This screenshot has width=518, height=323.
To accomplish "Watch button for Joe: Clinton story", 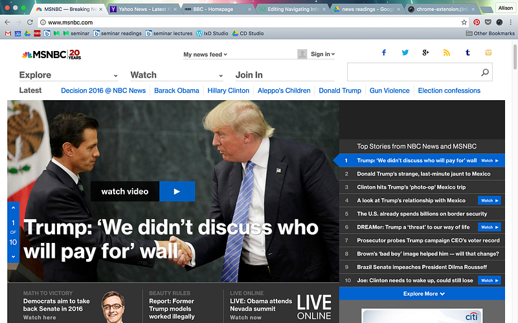I will [x=490, y=280].
